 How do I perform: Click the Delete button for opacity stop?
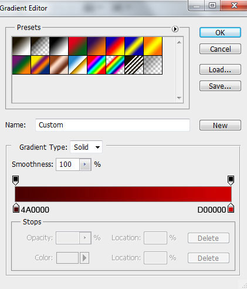[208, 238]
